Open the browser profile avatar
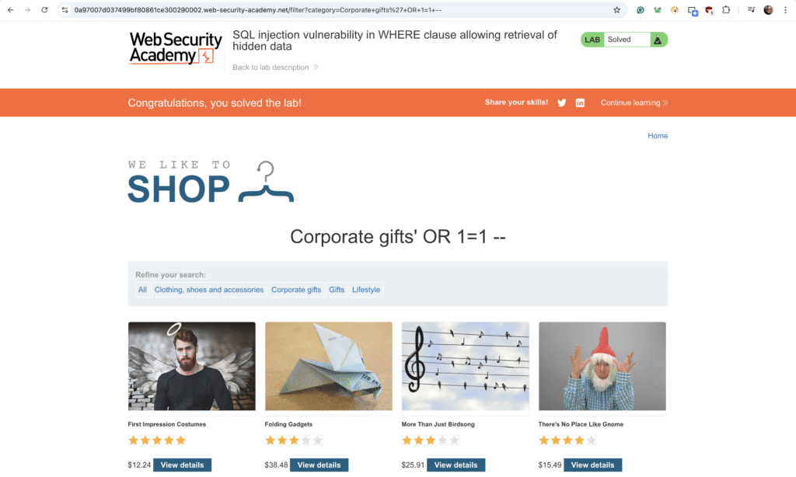The height and width of the screenshot is (477, 796). [x=768, y=10]
